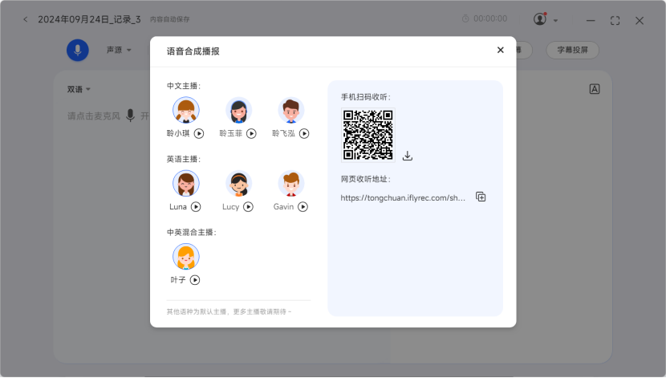The width and height of the screenshot is (666, 378).
Task: Click the 手机扫码收听 label
Action: pyautogui.click(x=366, y=97)
